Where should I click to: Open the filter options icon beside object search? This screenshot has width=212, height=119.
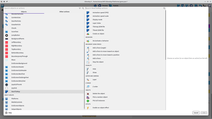(80, 8)
